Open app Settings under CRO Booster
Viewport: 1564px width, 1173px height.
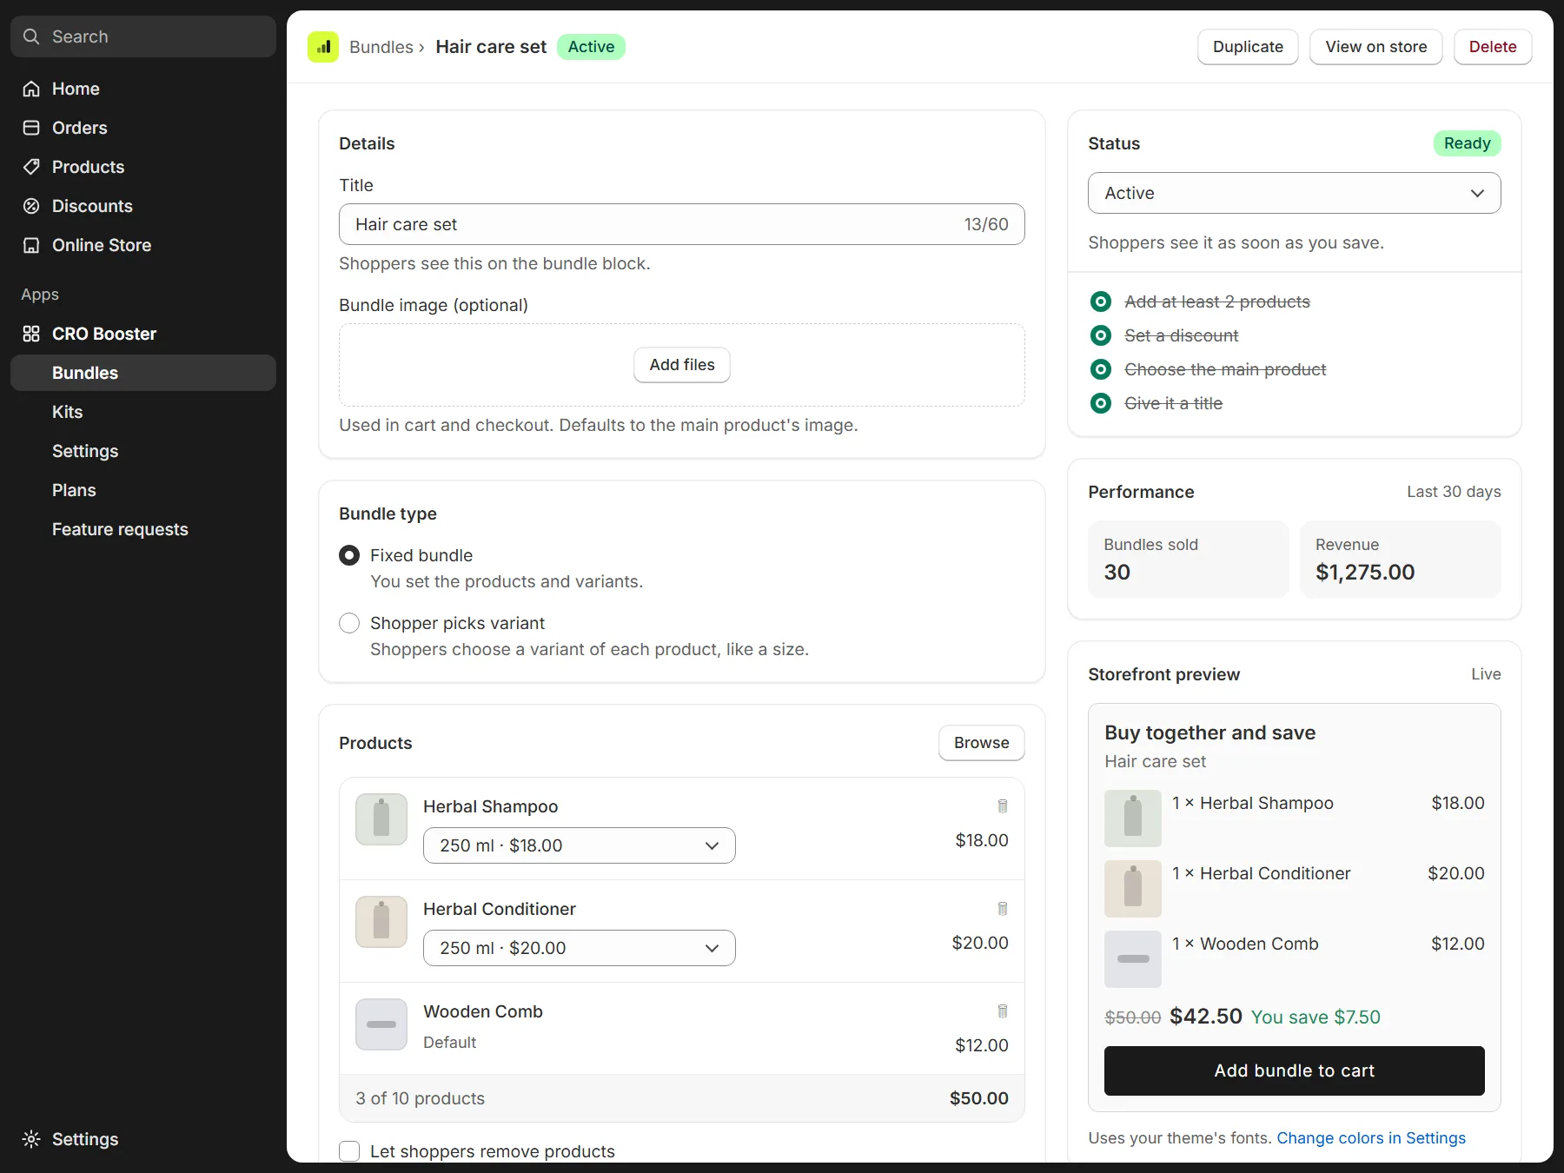143,451
